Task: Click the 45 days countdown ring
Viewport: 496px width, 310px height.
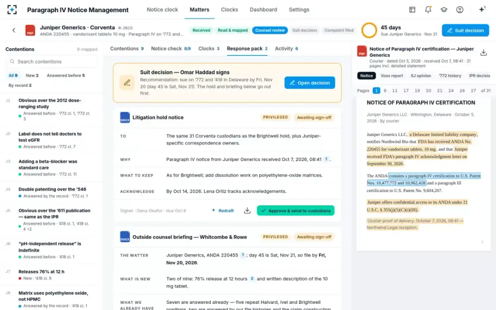Action: 369,30
